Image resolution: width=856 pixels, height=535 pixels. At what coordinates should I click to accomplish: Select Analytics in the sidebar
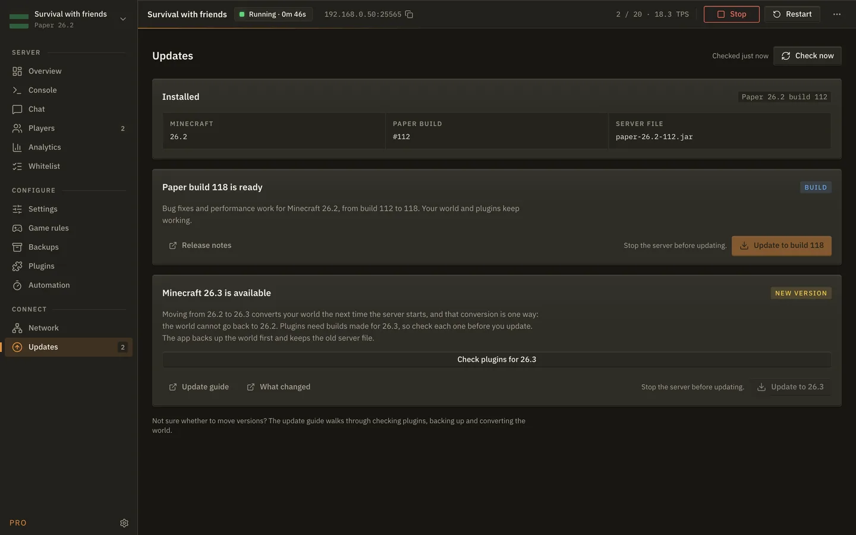68,147
